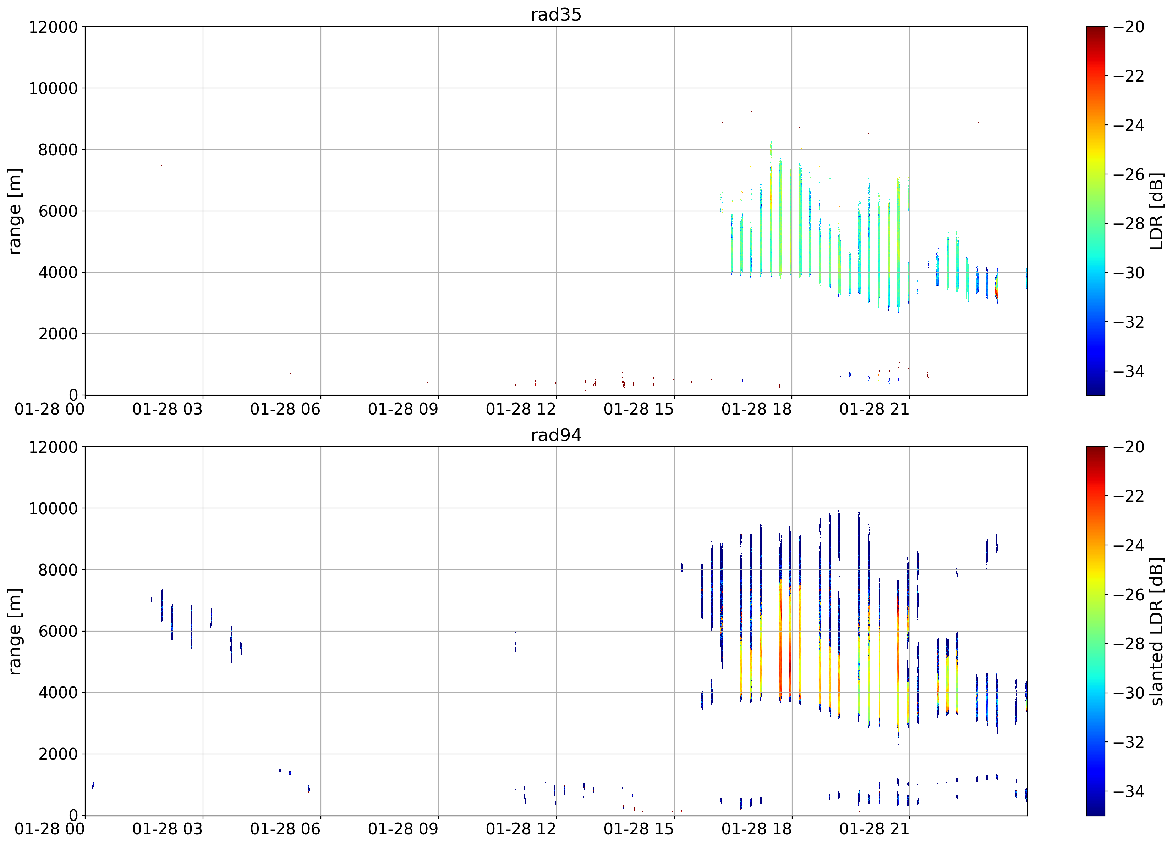
Task: Click the 12000 tick on rad94 y-axis
Action: 53,447
